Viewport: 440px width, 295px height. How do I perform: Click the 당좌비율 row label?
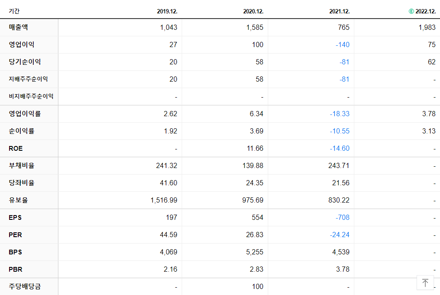tap(21, 183)
